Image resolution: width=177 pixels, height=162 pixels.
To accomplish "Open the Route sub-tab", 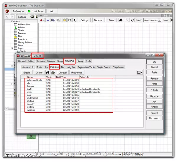I will click(39, 67).
